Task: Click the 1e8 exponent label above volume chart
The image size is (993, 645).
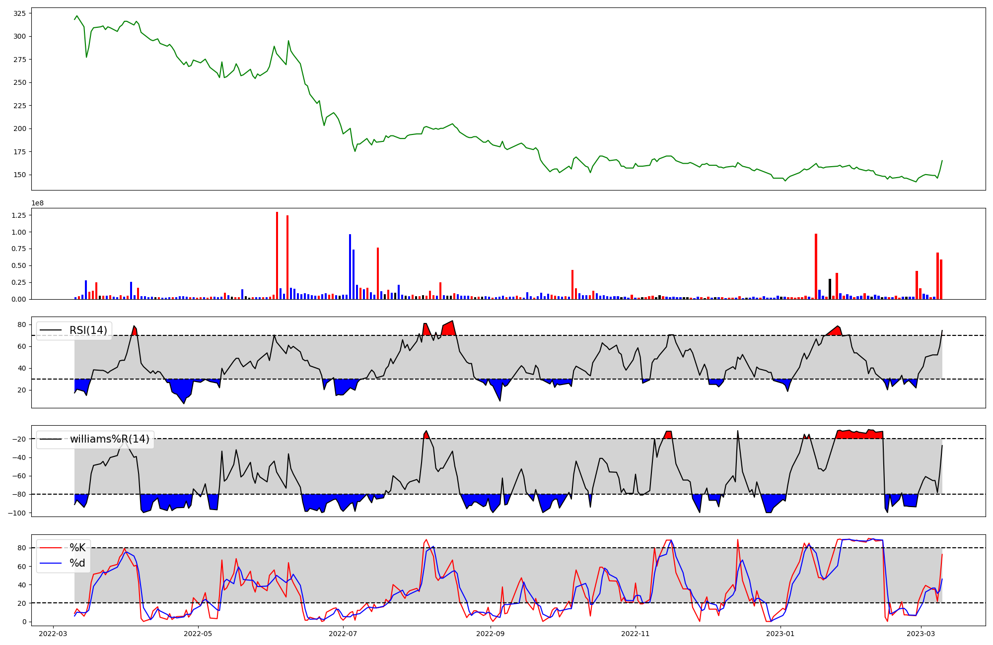Action: click(38, 203)
